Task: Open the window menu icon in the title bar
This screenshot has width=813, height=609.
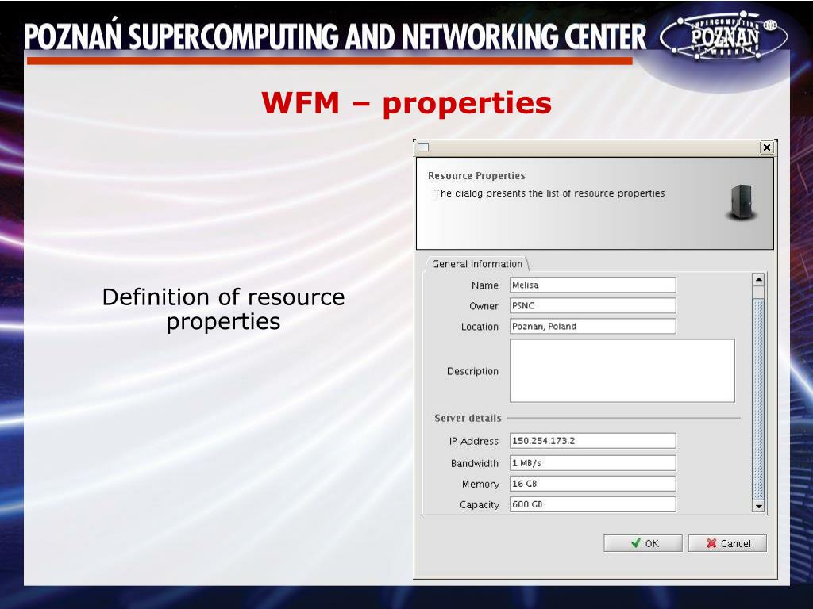Action: point(423,147)
